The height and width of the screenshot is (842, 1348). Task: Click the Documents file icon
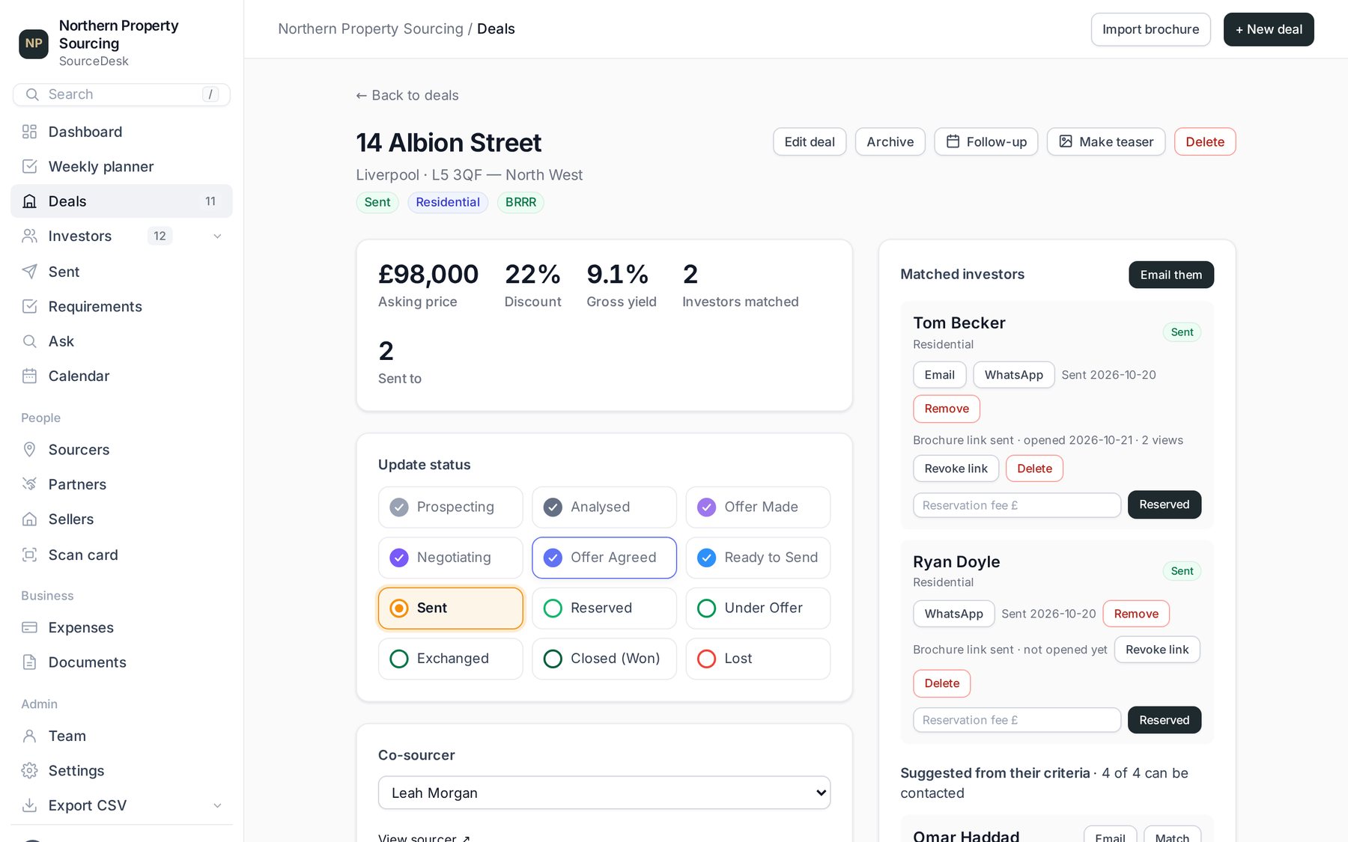30,662
